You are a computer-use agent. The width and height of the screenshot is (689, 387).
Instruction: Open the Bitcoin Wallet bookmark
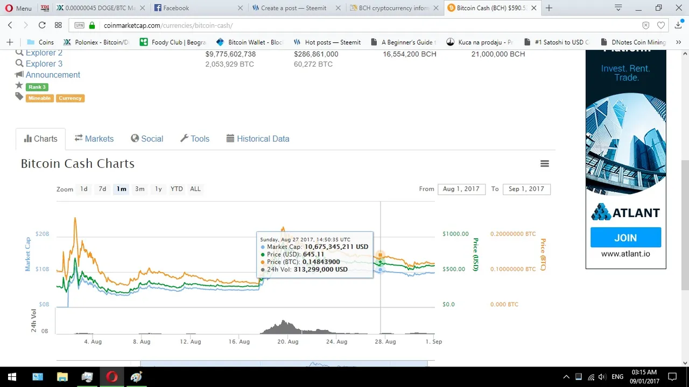(x=249, y=42)
